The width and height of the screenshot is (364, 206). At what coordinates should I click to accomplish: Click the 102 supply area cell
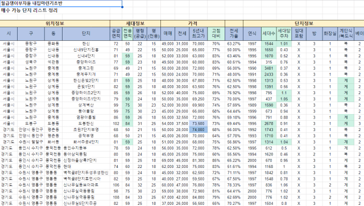coord(116,124)
